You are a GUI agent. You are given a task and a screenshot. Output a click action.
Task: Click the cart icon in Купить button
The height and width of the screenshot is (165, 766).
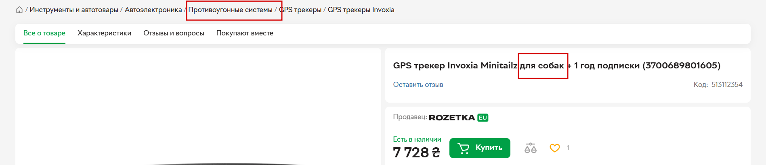pos(464,148)
